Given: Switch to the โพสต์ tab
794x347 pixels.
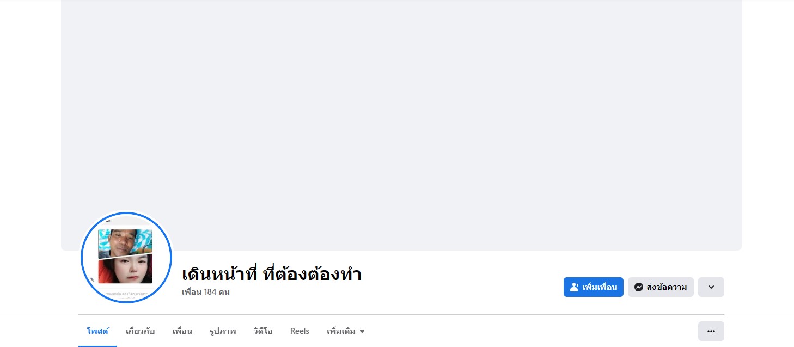Looking at the screenshot, I should 97,331.
